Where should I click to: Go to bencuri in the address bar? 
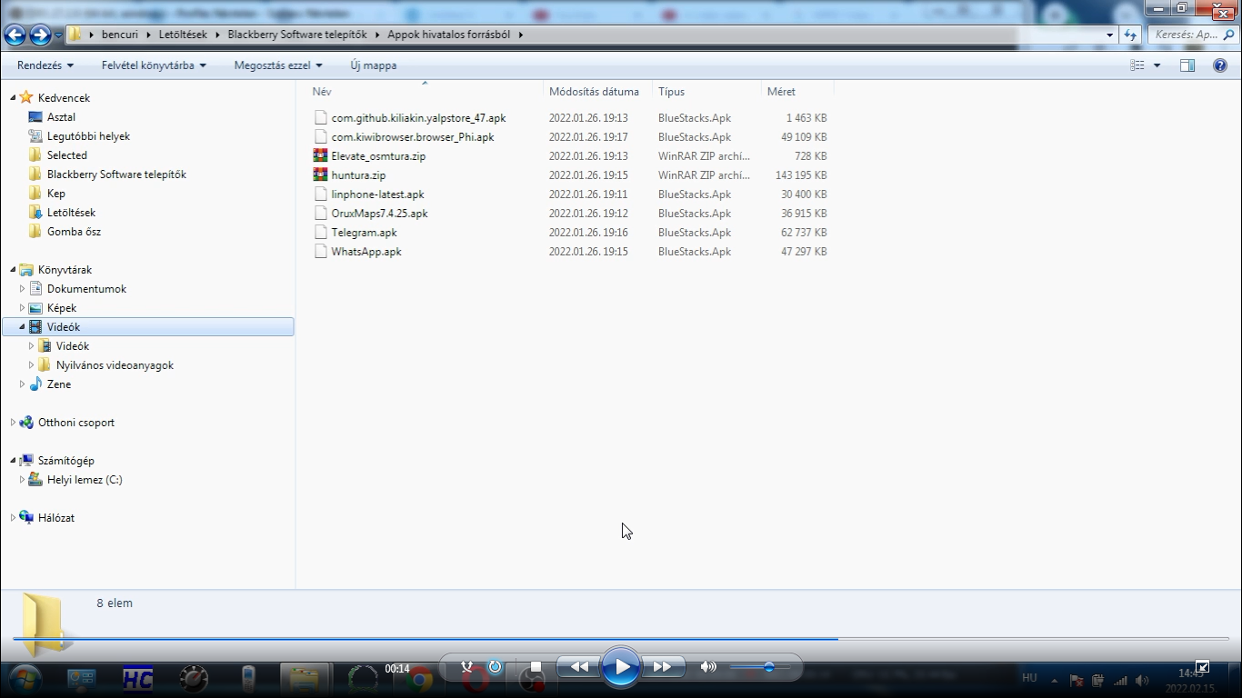[x=120, y=35]
